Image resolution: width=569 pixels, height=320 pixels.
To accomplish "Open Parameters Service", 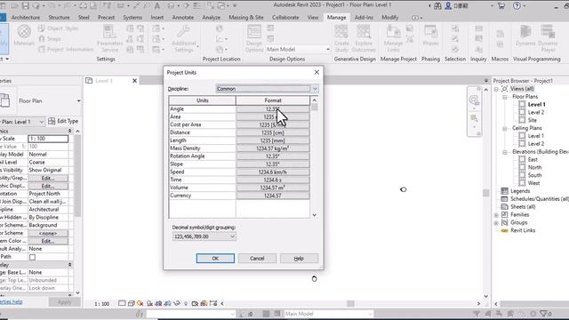I will point(109,38).
